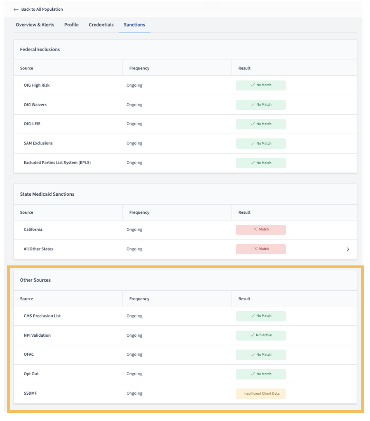This screenshot has width=370, height=421.
Task: Click Result header in State Medicaid table
Action: [x=244, y=212]
